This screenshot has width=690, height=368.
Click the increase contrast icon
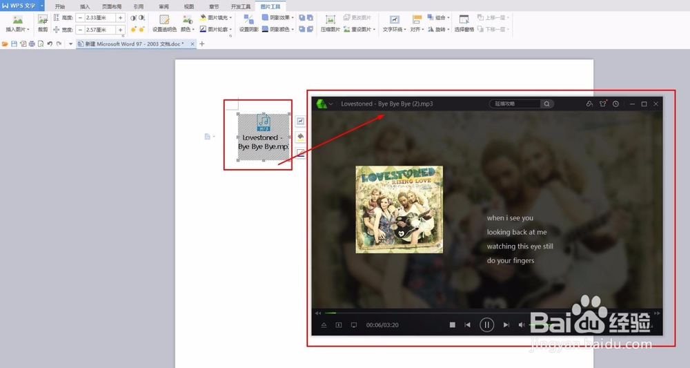click(133, 18)
